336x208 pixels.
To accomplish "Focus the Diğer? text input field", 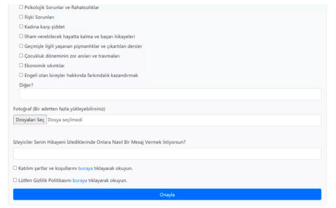I will pos(170,95).
